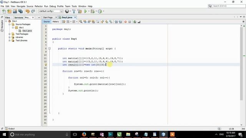Open the browser globe dropdown arrow
246x138 pixels.
(70, 11)
